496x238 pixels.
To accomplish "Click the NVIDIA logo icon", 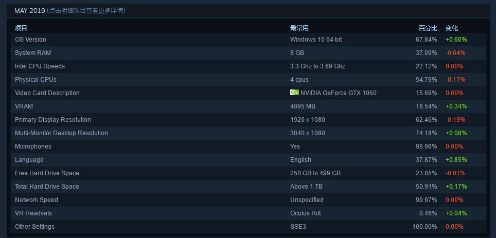I will click(x=294, y=93).
